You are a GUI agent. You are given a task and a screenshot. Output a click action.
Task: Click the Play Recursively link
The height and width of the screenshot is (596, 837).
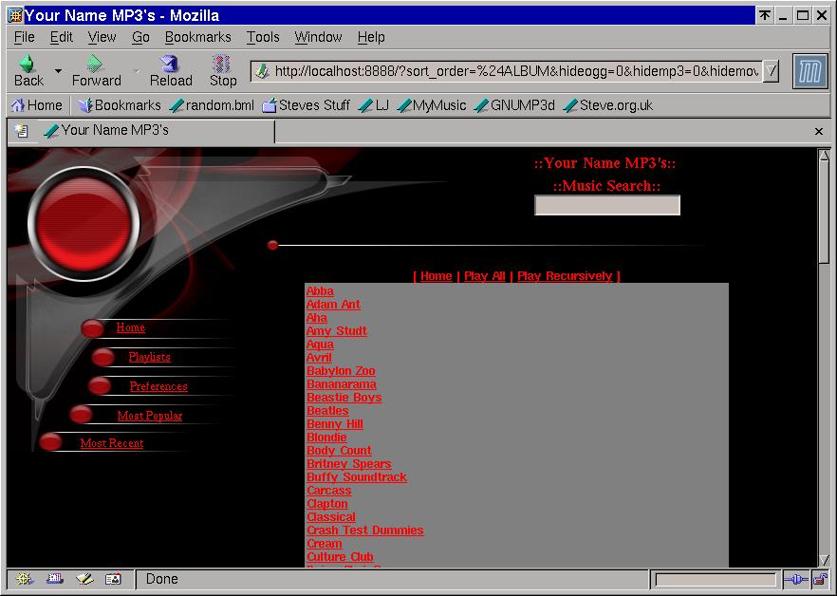(565, 276)
